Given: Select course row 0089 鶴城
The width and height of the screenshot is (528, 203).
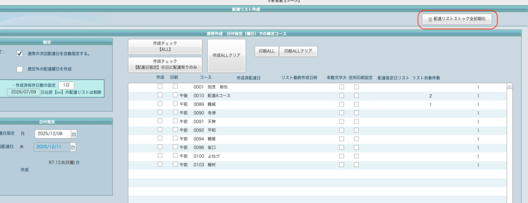Looking at the screenshot, I should click(317, 105).
